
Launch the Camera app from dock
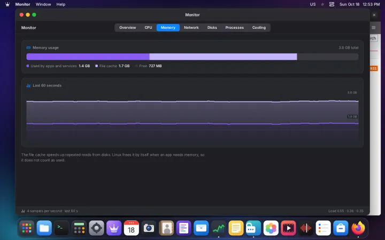point(149,228)
